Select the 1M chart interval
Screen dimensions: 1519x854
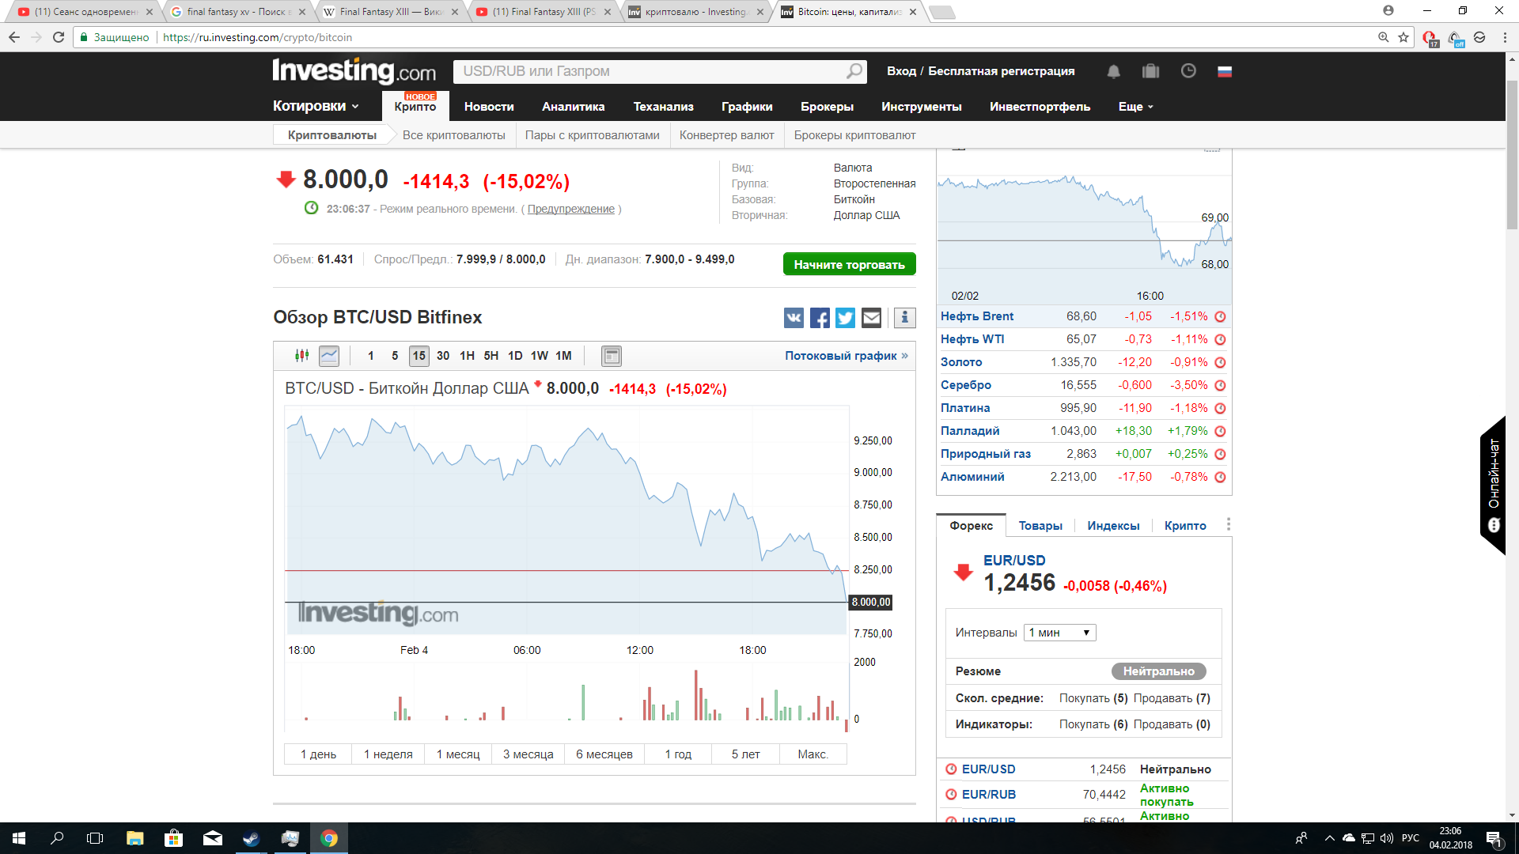point(563,356)
